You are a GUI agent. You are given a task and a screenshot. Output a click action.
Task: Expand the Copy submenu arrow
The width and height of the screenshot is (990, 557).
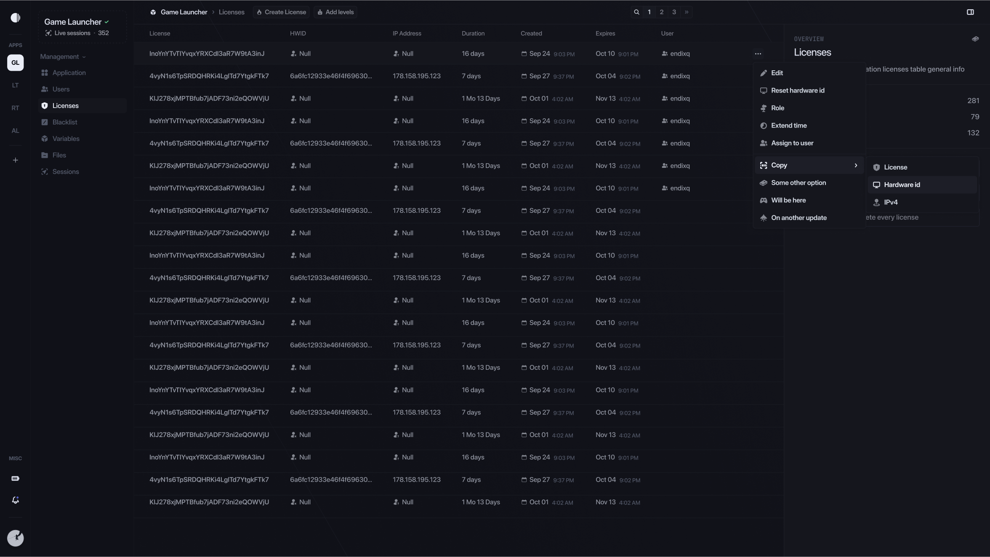tap(855, 165)
